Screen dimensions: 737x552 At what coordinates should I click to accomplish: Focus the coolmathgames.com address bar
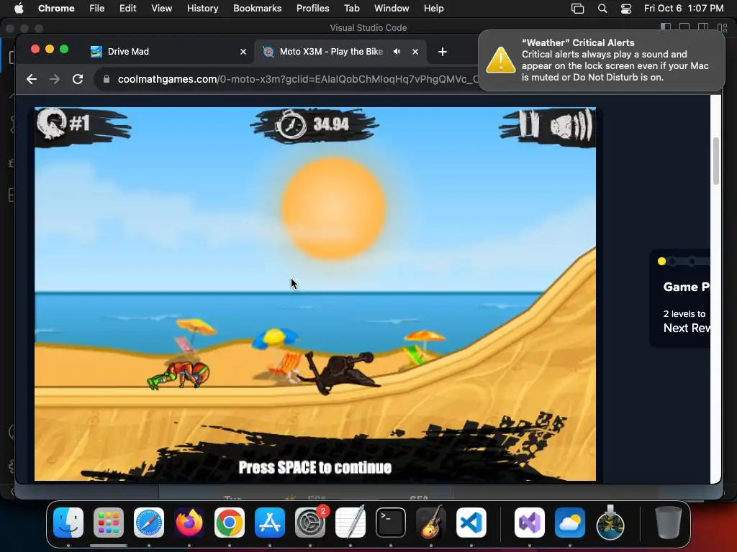point(297,79)
